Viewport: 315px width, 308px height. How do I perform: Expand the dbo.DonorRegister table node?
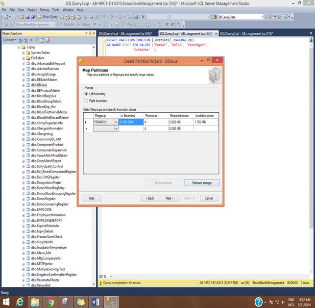pos(23,199)
